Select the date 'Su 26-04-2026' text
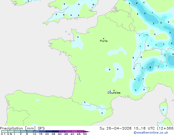This screenshot has height=135, width=174. click(x=116, y=128)
